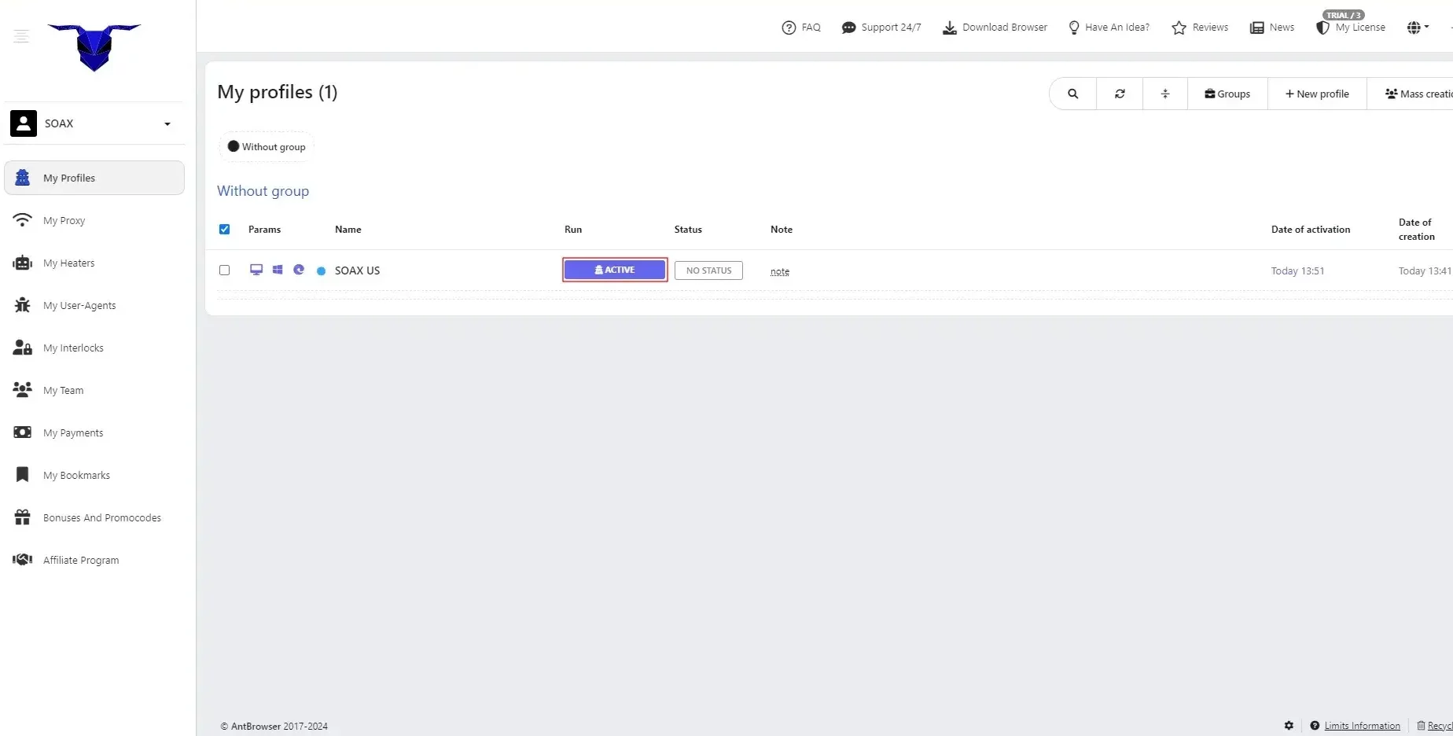This screenshot has height=736, width=1453.
Task: Open the settings gear in the footer
Action: (1289, 726)
